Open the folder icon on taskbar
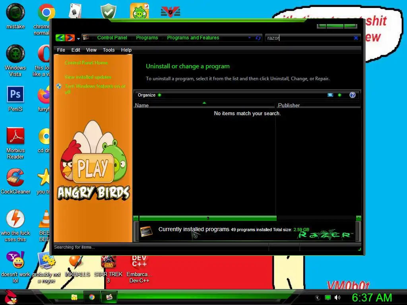 [x=74, y=297]
